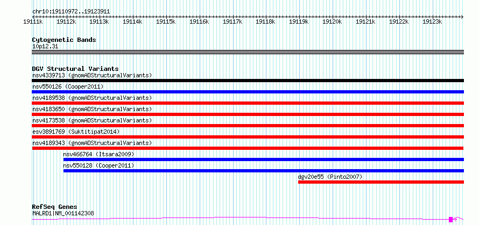Click the 19113k ruler tick label
Viewport: 479px width, 225px height.
coord(99,21)
